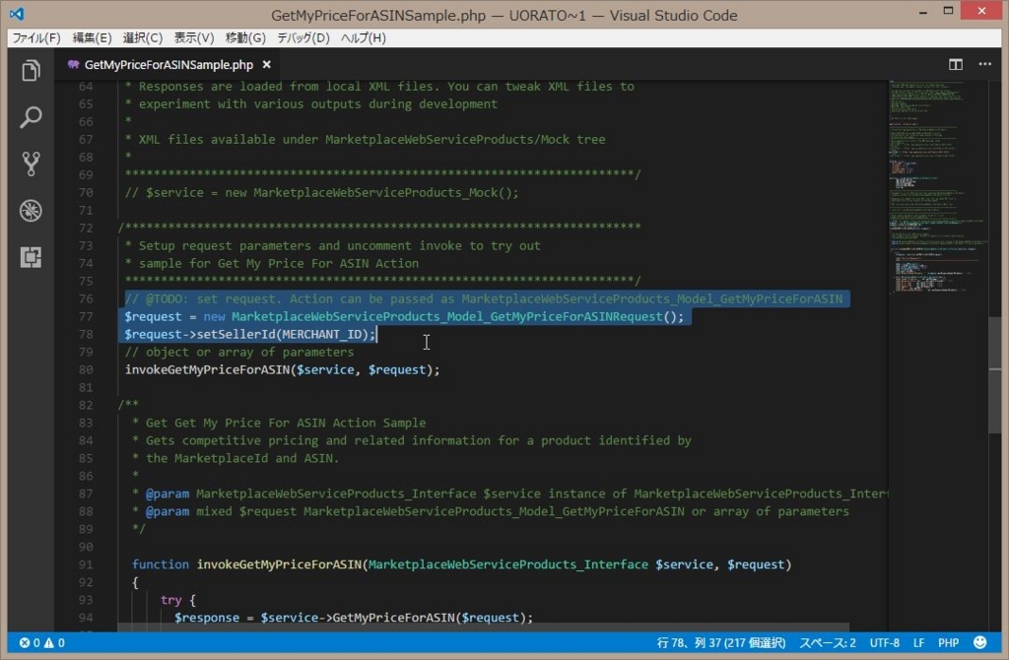Open the Source Control git icon
This screenshot has width=1009, height=660.
coord(31,165)
